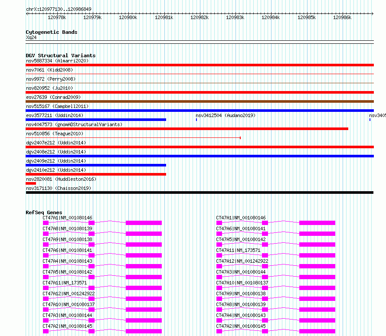Click nsv4047573 (gnomADStructuralVariants) label

[x=74, y=124]
